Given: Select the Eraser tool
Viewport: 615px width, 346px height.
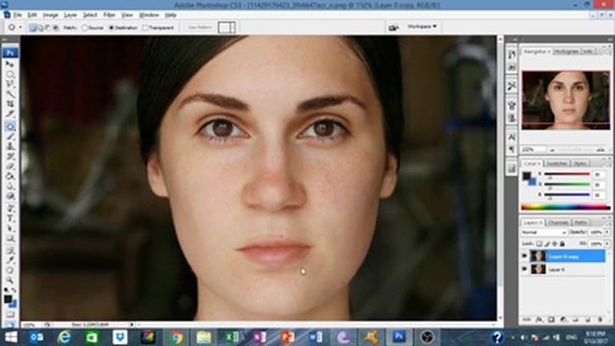Looking at the screenshot, I should (x=10, y=166).
